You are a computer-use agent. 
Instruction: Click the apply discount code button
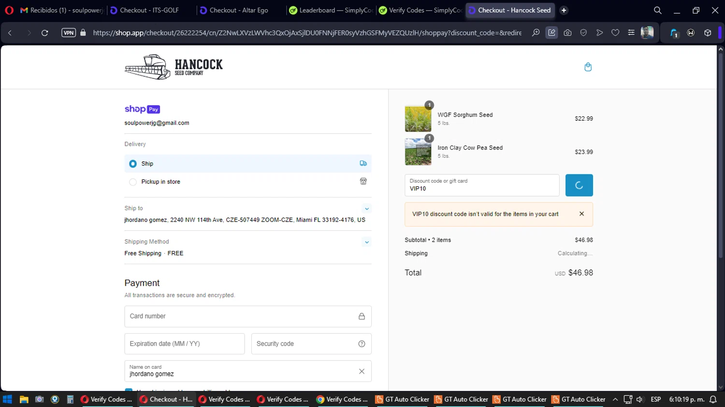pyautogui.click(x=579, y=185)
